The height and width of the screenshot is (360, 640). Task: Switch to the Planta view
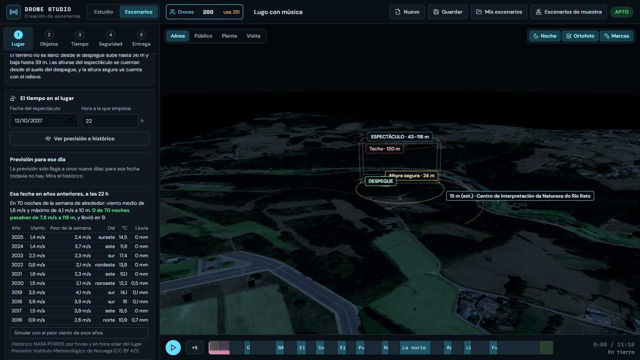[x=229, y=36]
